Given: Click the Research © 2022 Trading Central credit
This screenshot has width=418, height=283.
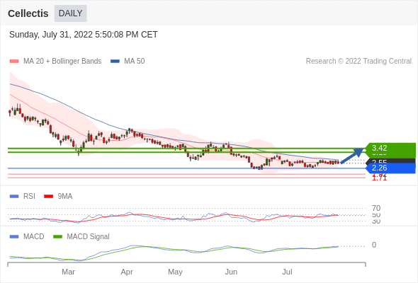Looking at the screenshot, I should (x=358, y=62).
